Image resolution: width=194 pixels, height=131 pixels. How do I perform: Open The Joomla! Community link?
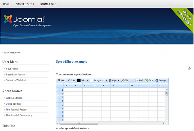(19, 116)
